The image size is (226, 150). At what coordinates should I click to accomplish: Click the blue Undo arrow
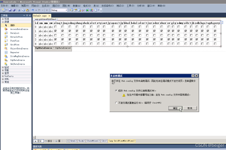33,10
